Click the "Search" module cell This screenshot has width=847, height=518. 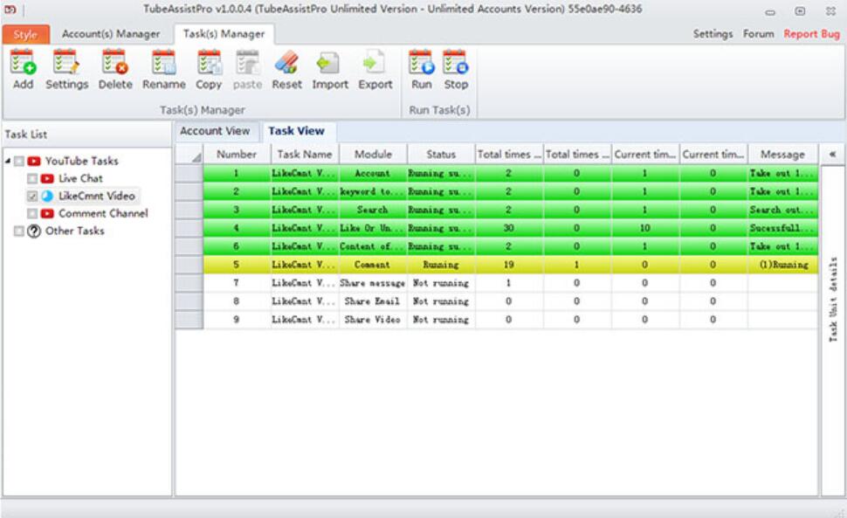point(373,211)
